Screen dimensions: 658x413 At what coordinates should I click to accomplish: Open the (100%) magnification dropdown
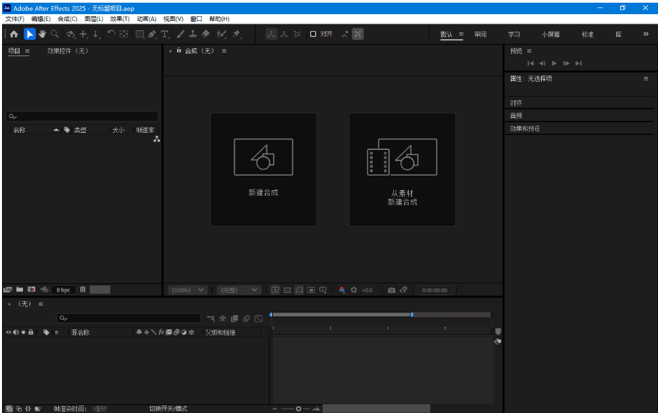click(188, 290)
